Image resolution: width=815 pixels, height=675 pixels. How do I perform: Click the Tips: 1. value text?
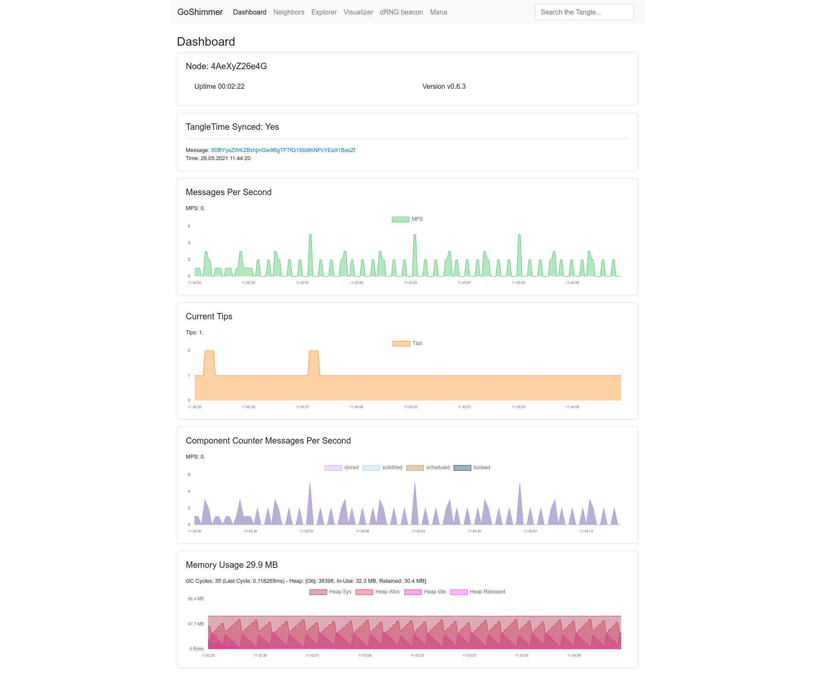coord(195,333)
